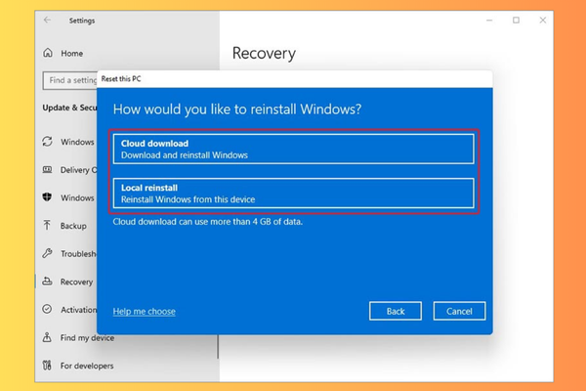The height and width of the screenshot is (391, 586).
Task: Maximize the Settings window
Action: pyautogui.click(x=516, y=21)
